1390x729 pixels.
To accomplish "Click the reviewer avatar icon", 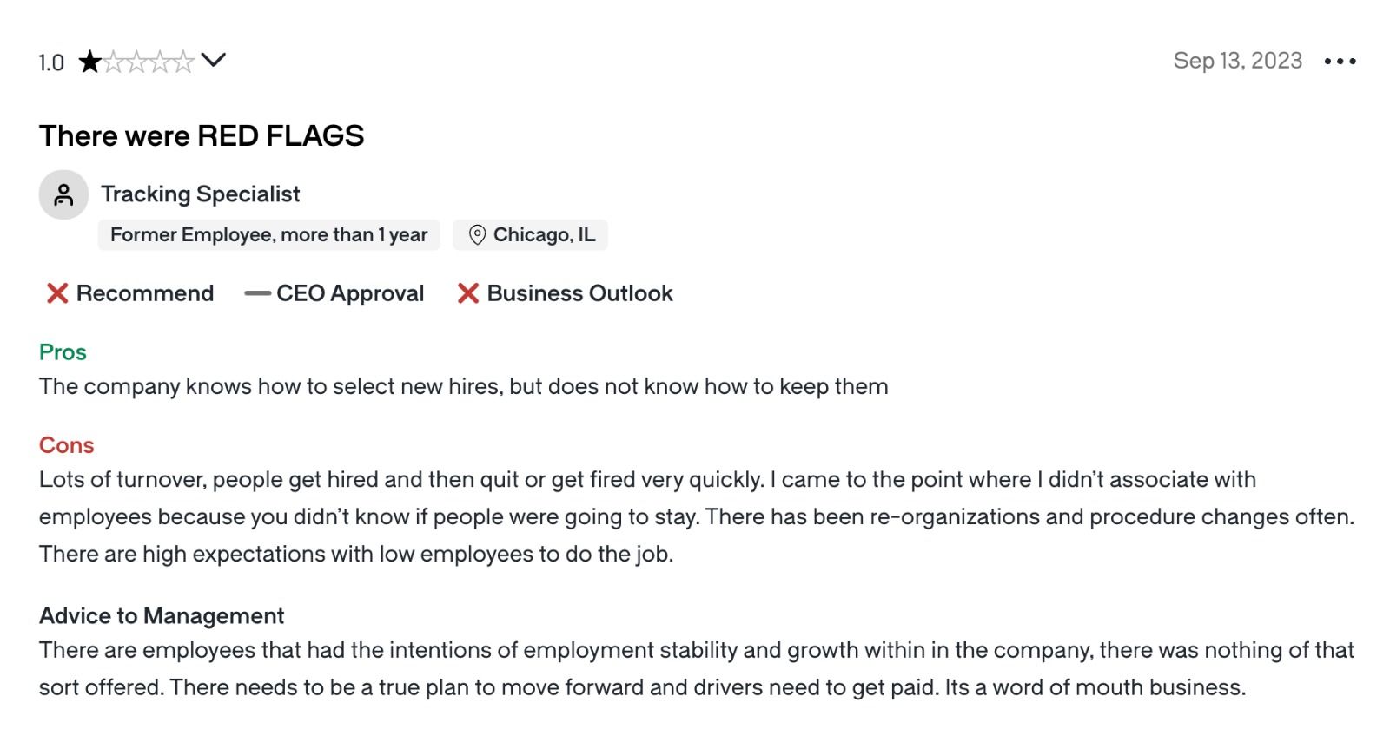I will [63, 194].
